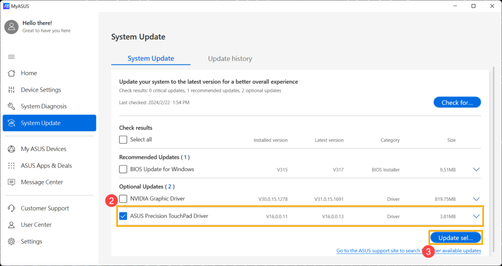Viewport: 502px width, 266px height.
Task: Click the Home house icon
Action: [12, 73]
